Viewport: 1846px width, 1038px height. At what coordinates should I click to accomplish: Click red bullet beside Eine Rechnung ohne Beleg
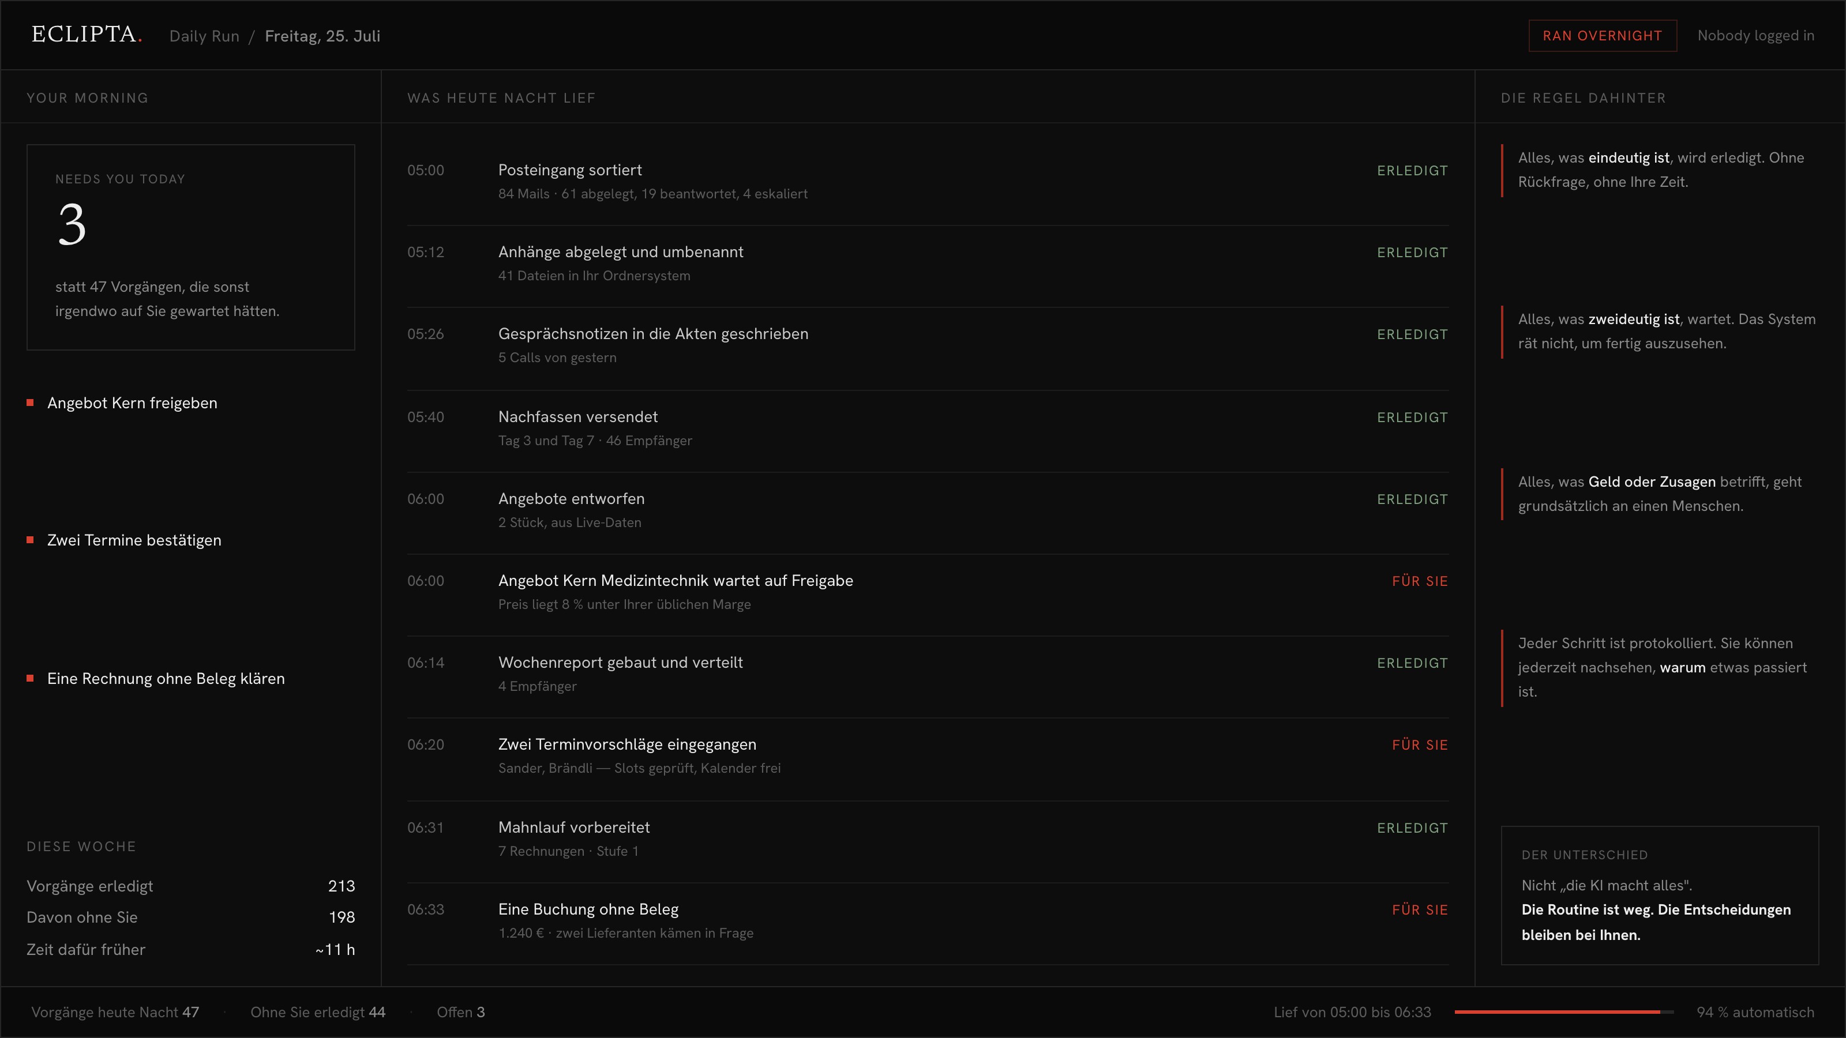coord(30,678)
